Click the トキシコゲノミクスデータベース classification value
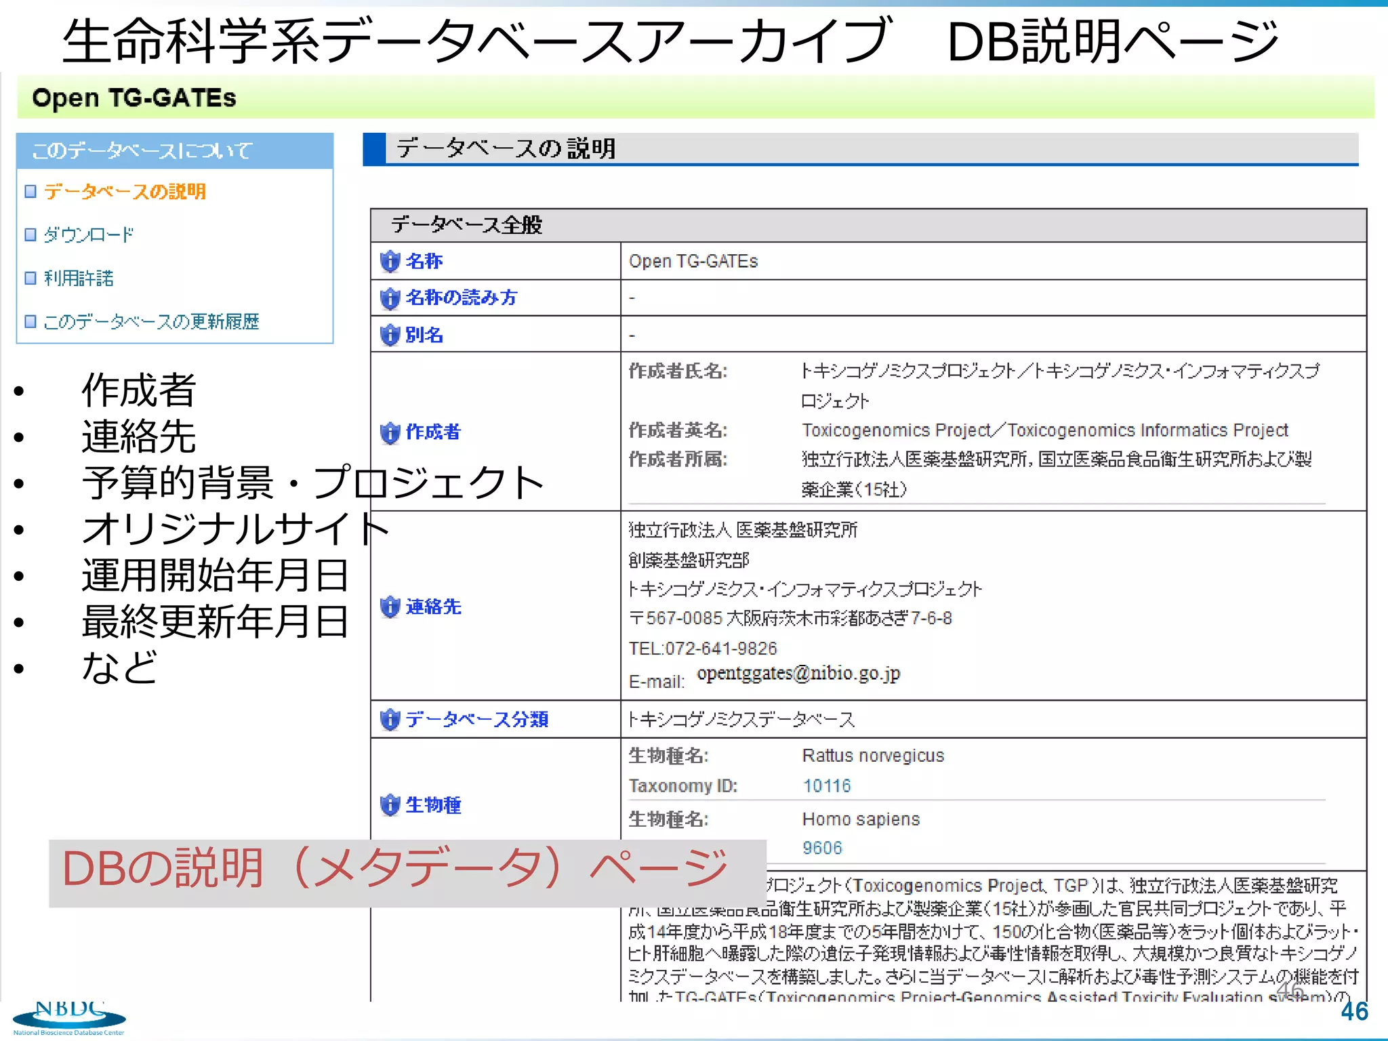This screenshot has width=1388, height=1041. point(741,720)
